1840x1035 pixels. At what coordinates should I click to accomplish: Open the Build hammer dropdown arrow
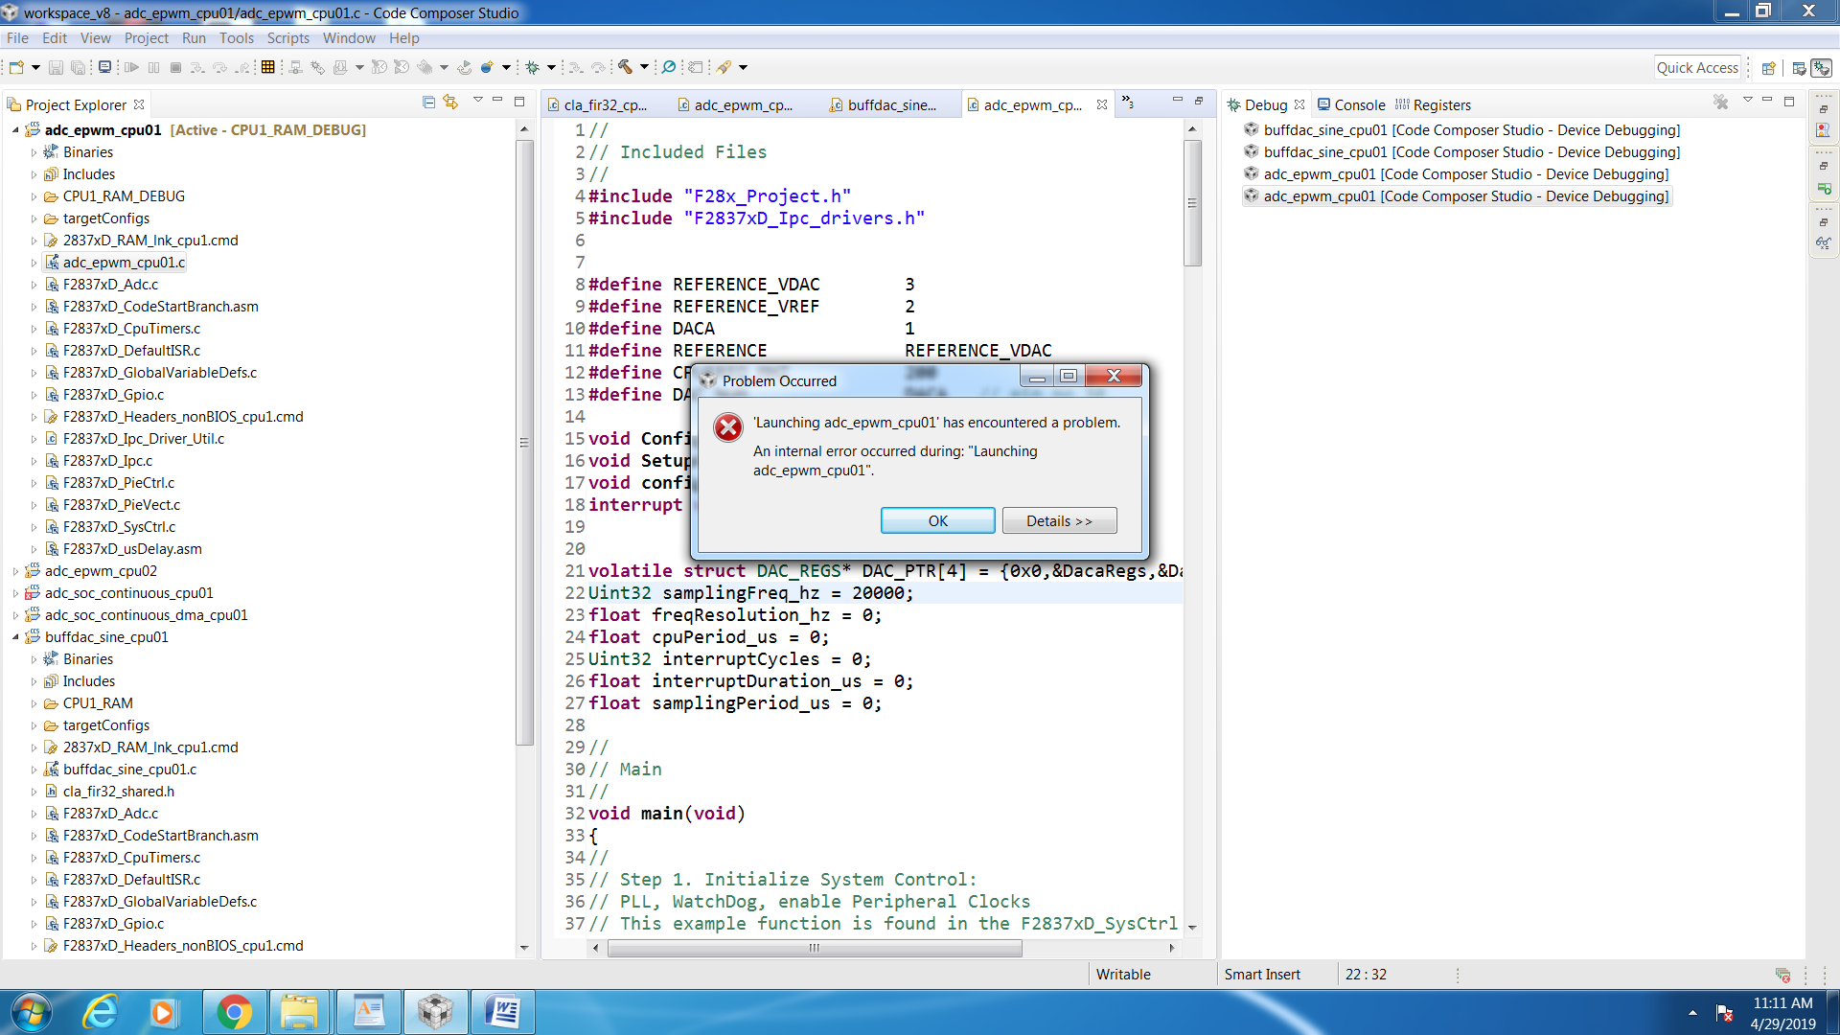644,67
